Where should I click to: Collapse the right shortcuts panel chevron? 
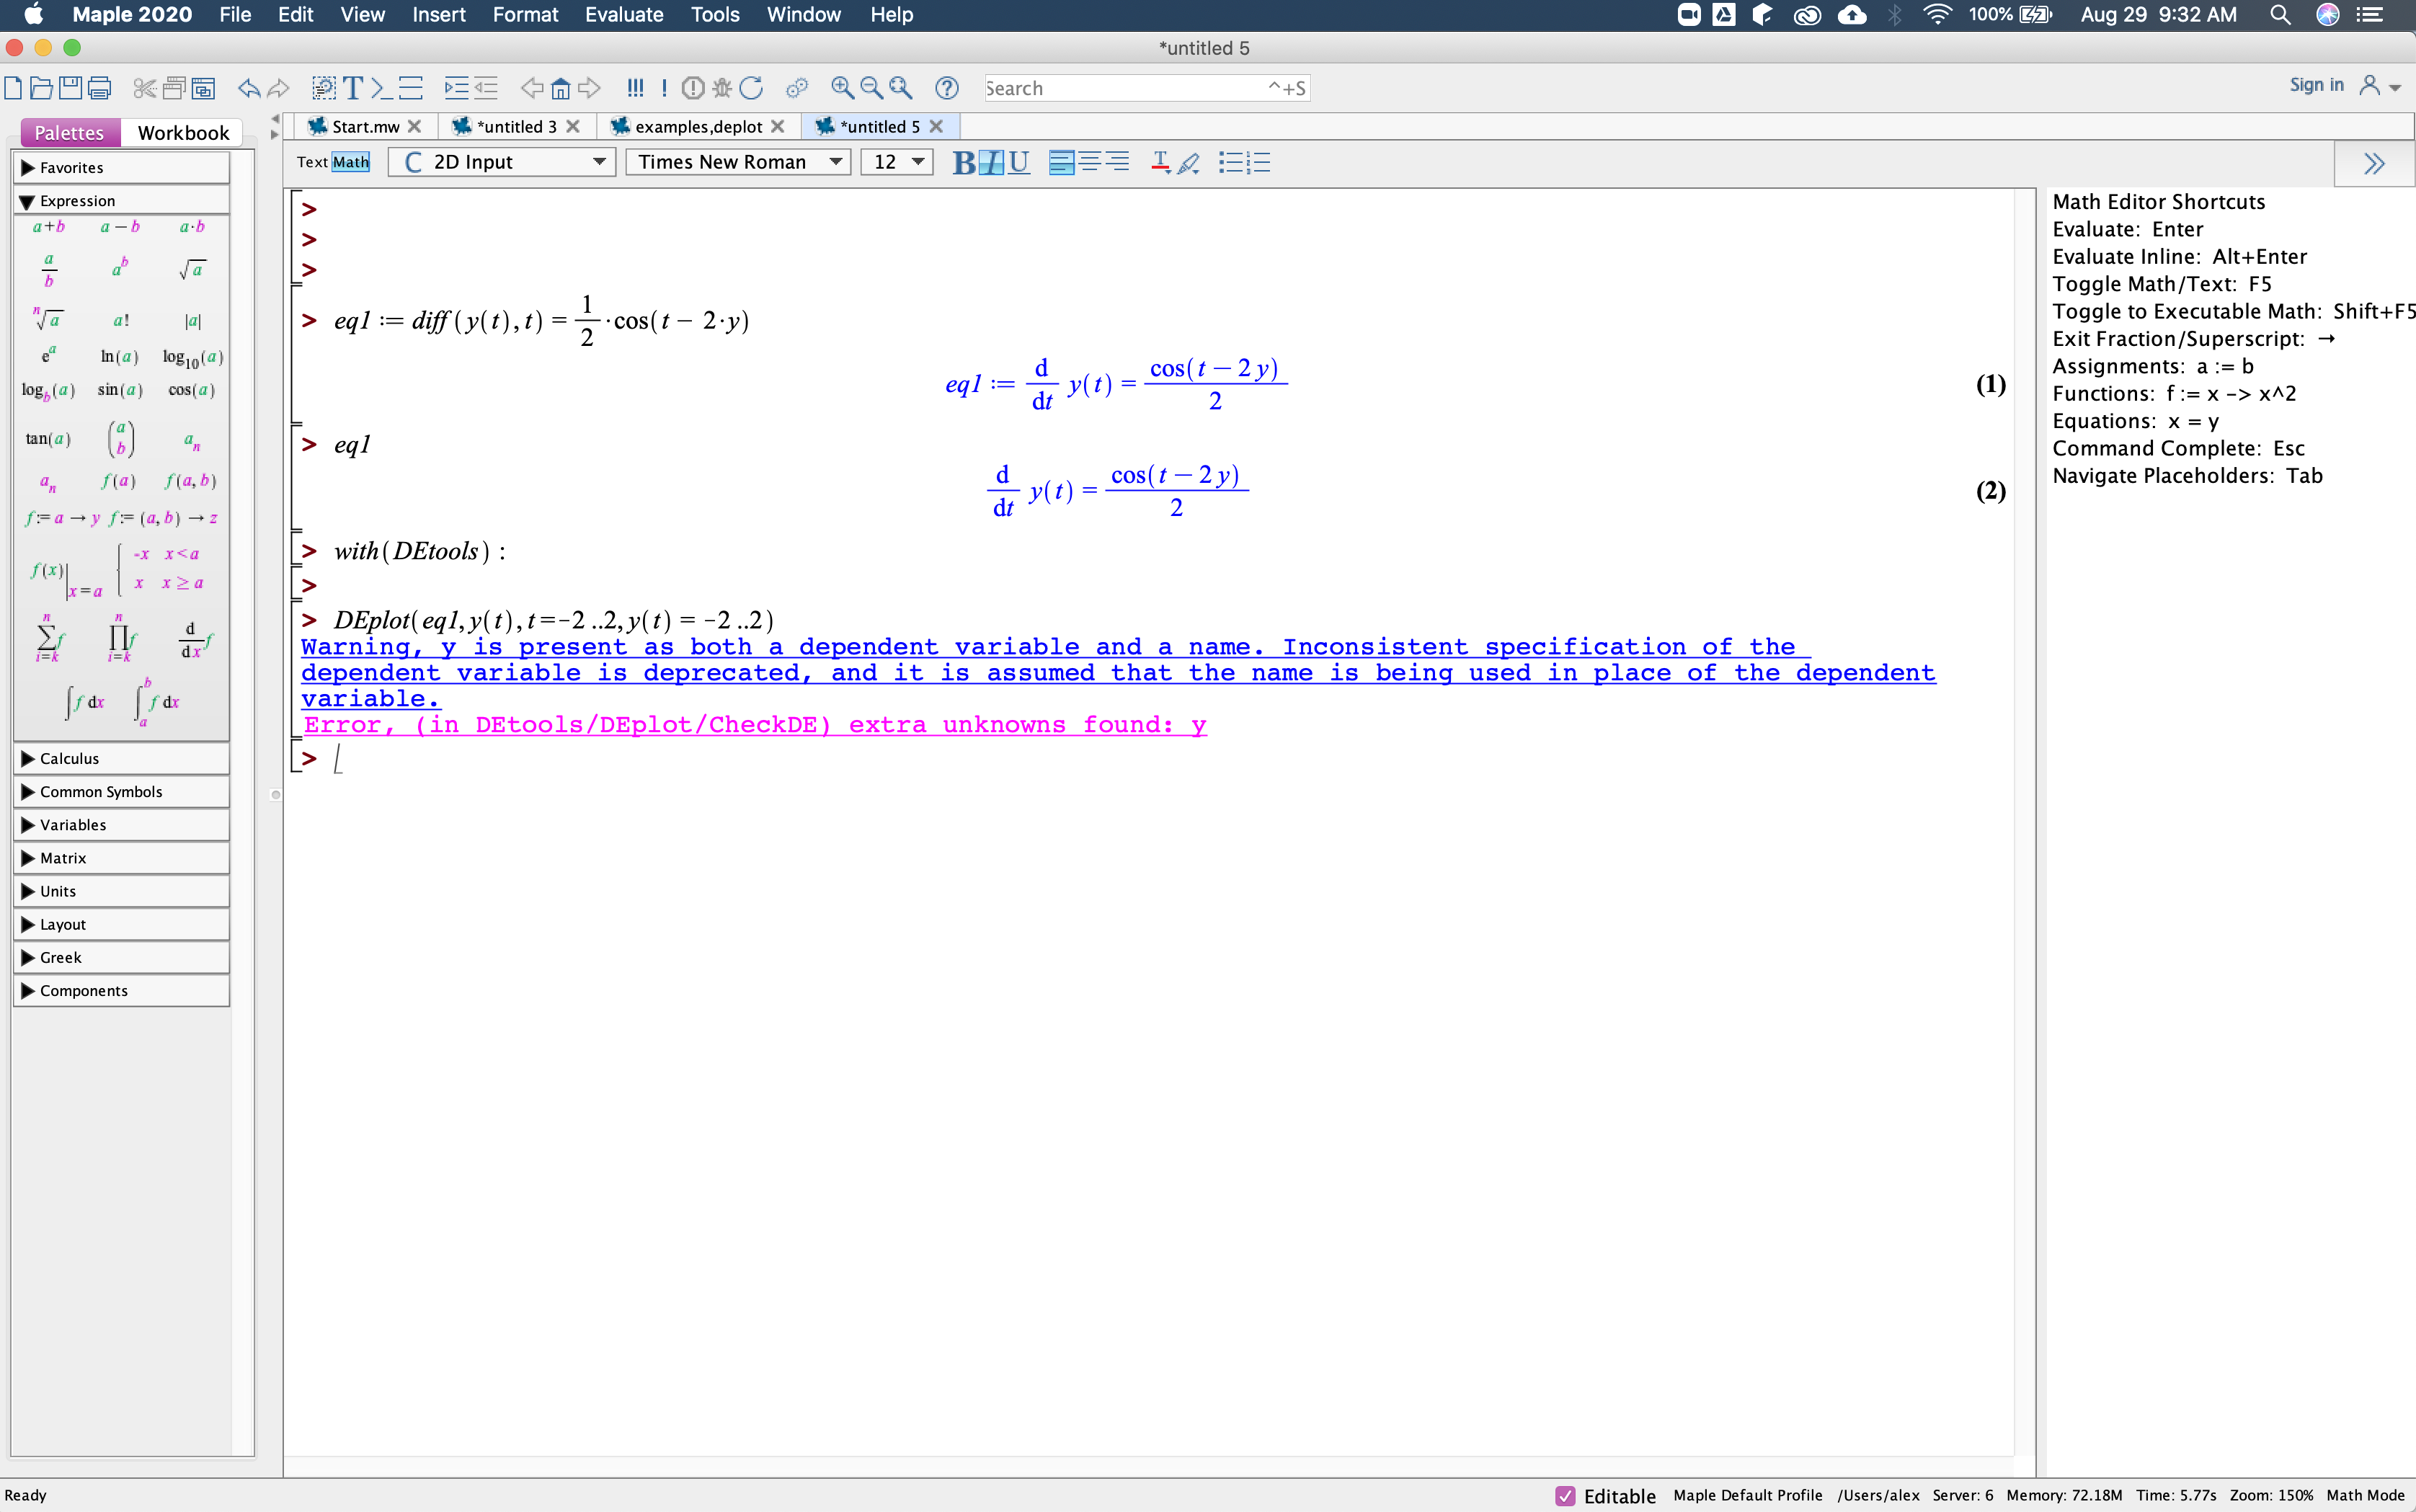(x=2374, y=164)
